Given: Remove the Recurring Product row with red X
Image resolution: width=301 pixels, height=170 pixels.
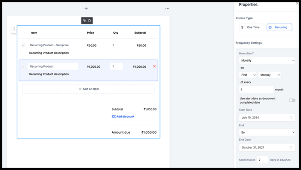Looking at the screenshot, I should pos(154,66).
